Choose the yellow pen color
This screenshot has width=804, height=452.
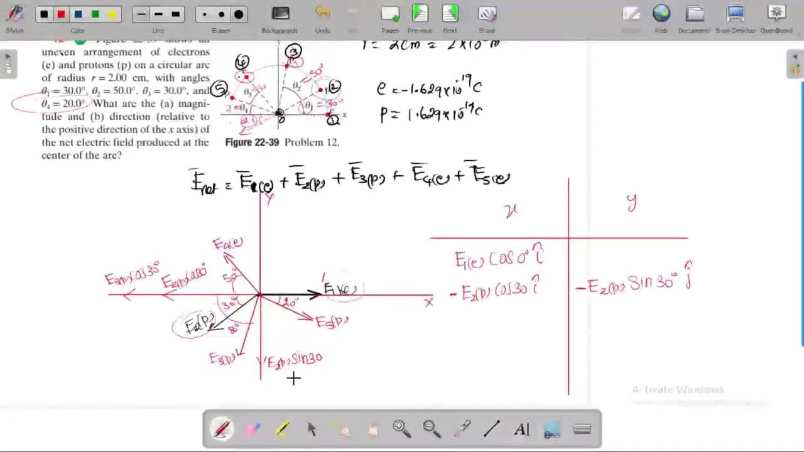[x=112, y=14]
